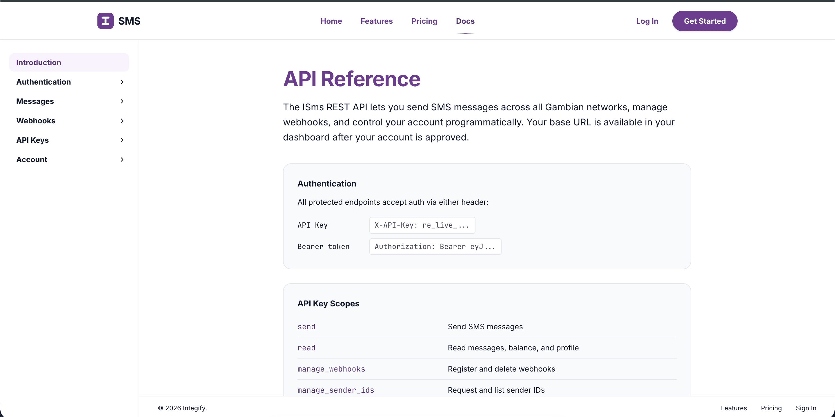Click the footer Sign In link

(806, 408)
